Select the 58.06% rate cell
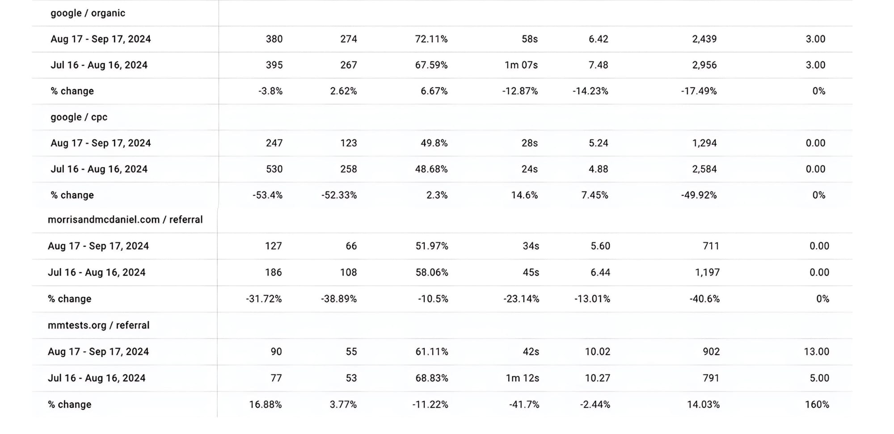 (431, 272)
